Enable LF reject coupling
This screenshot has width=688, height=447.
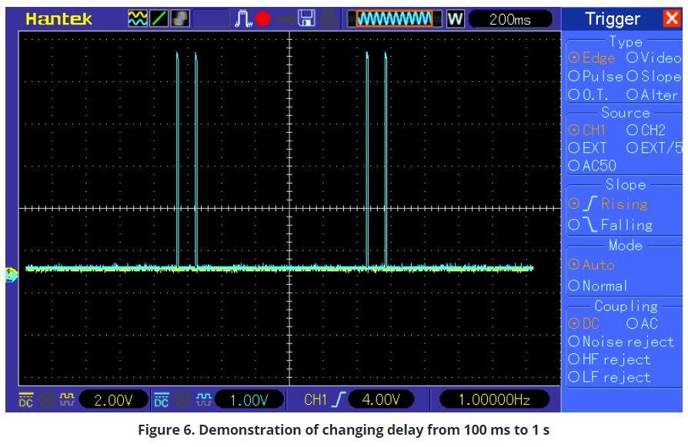pyautogui.click(x=610, y=377)
